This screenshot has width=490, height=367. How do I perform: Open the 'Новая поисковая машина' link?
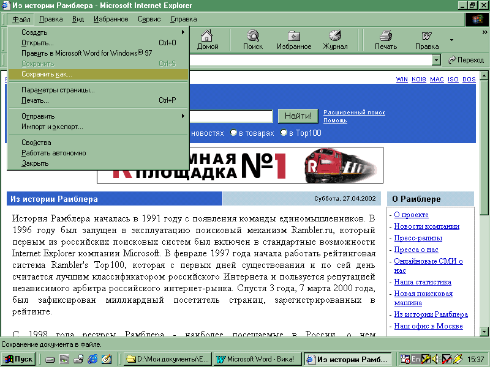point(423,298)
